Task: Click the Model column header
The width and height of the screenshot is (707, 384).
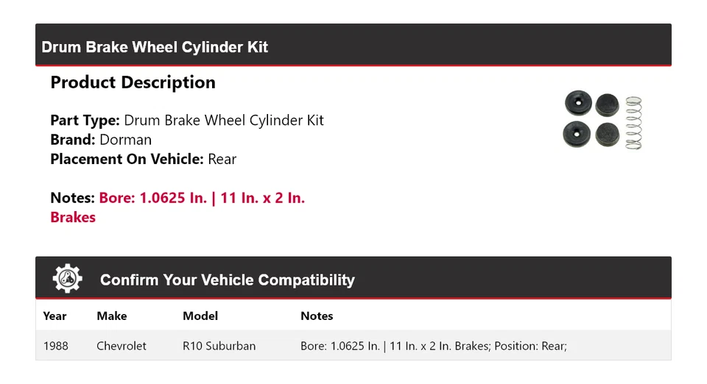Action: 200,316
